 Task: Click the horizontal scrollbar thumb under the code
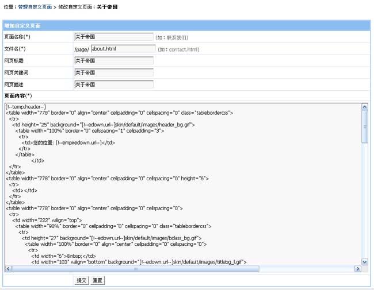coord(136,269)
